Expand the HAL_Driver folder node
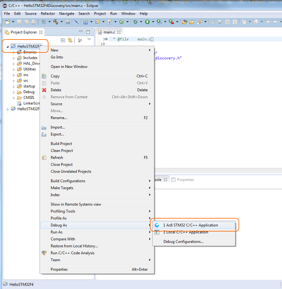 click(x=14, y=64)
